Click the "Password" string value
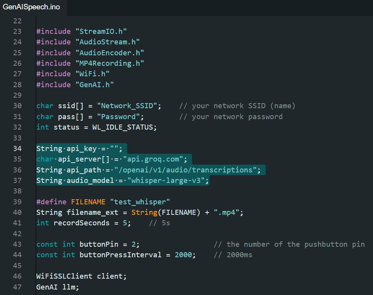373x295 pixels. [118, 117]
